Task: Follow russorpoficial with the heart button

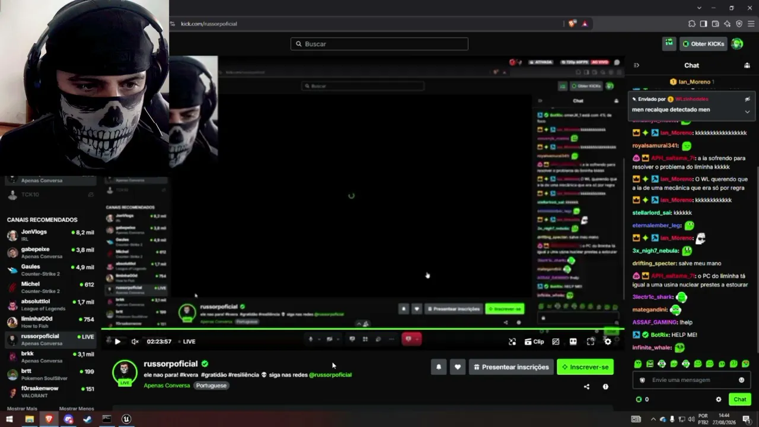Action: coord(457,367)
